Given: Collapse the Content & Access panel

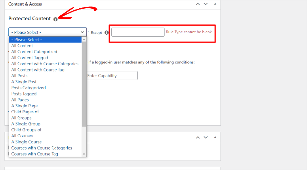Looking at the screenshot, I should click(215, 4).
